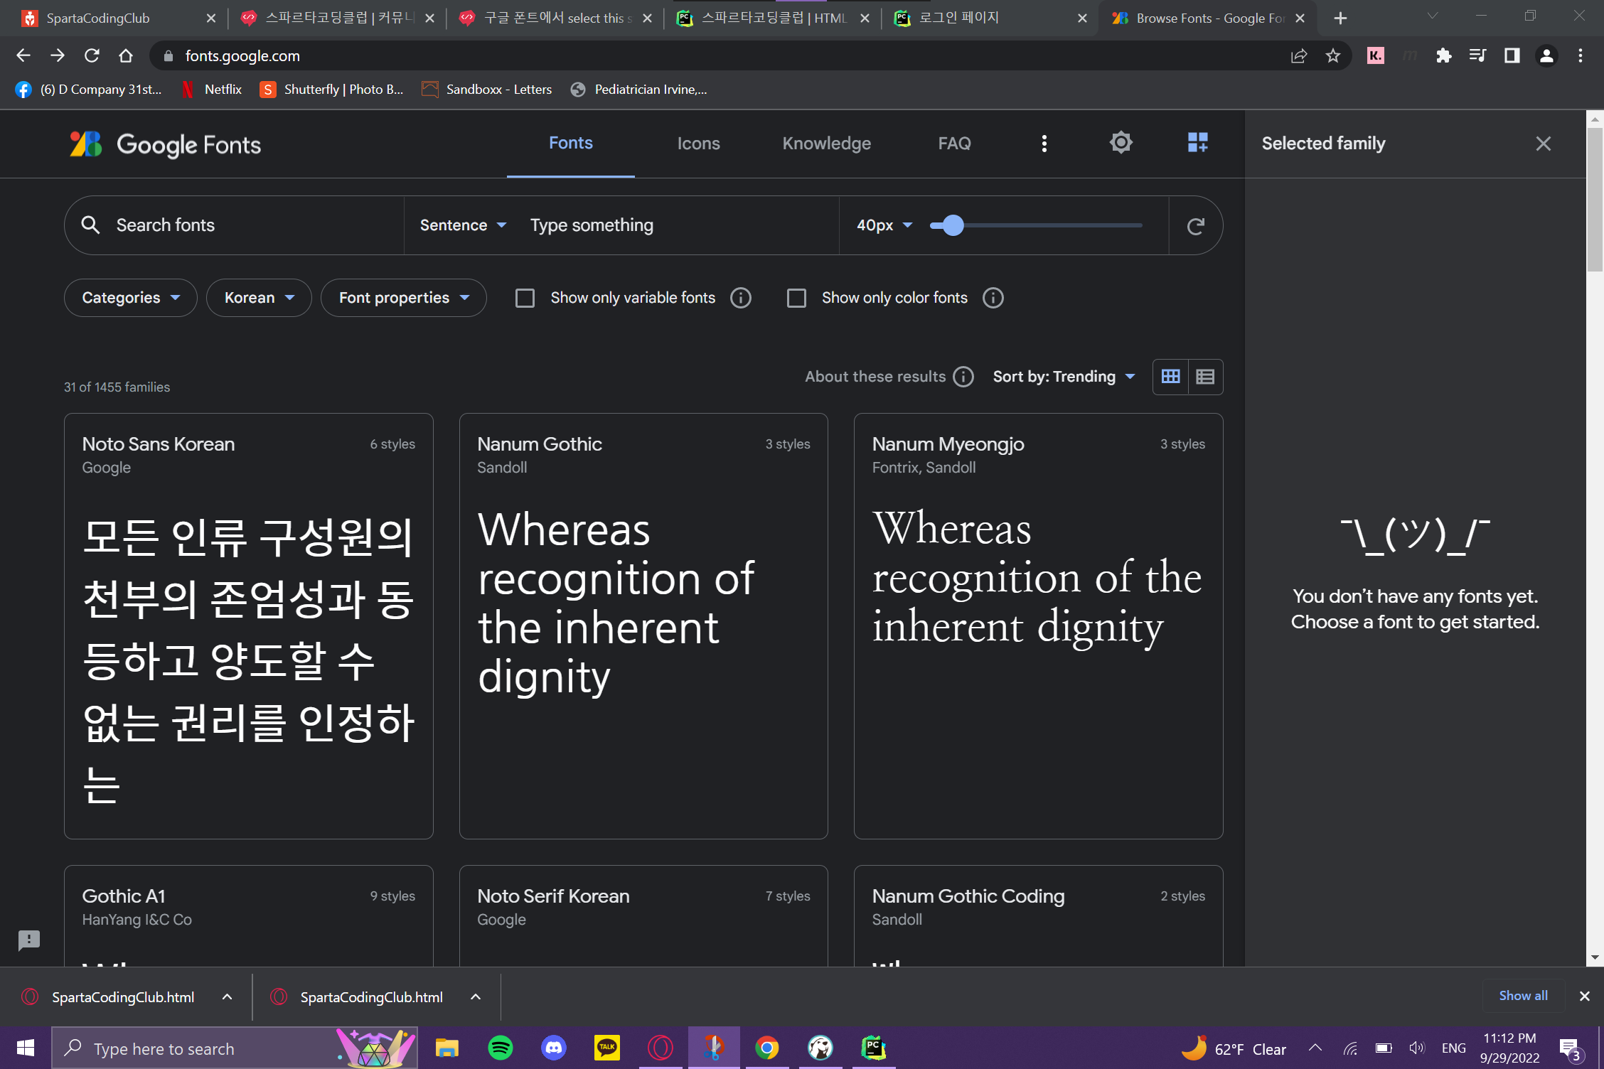1604x1069 pixels.
Task: Switch to grid view layout
Action: coord(1170,377)
